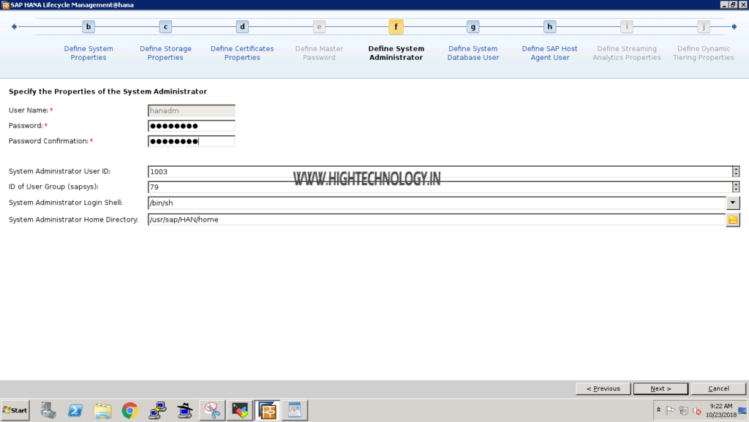Screen dimensions: 749x422
Task: Restore the SAP HANA Lifecycle Management window
Action: point(733,5)
